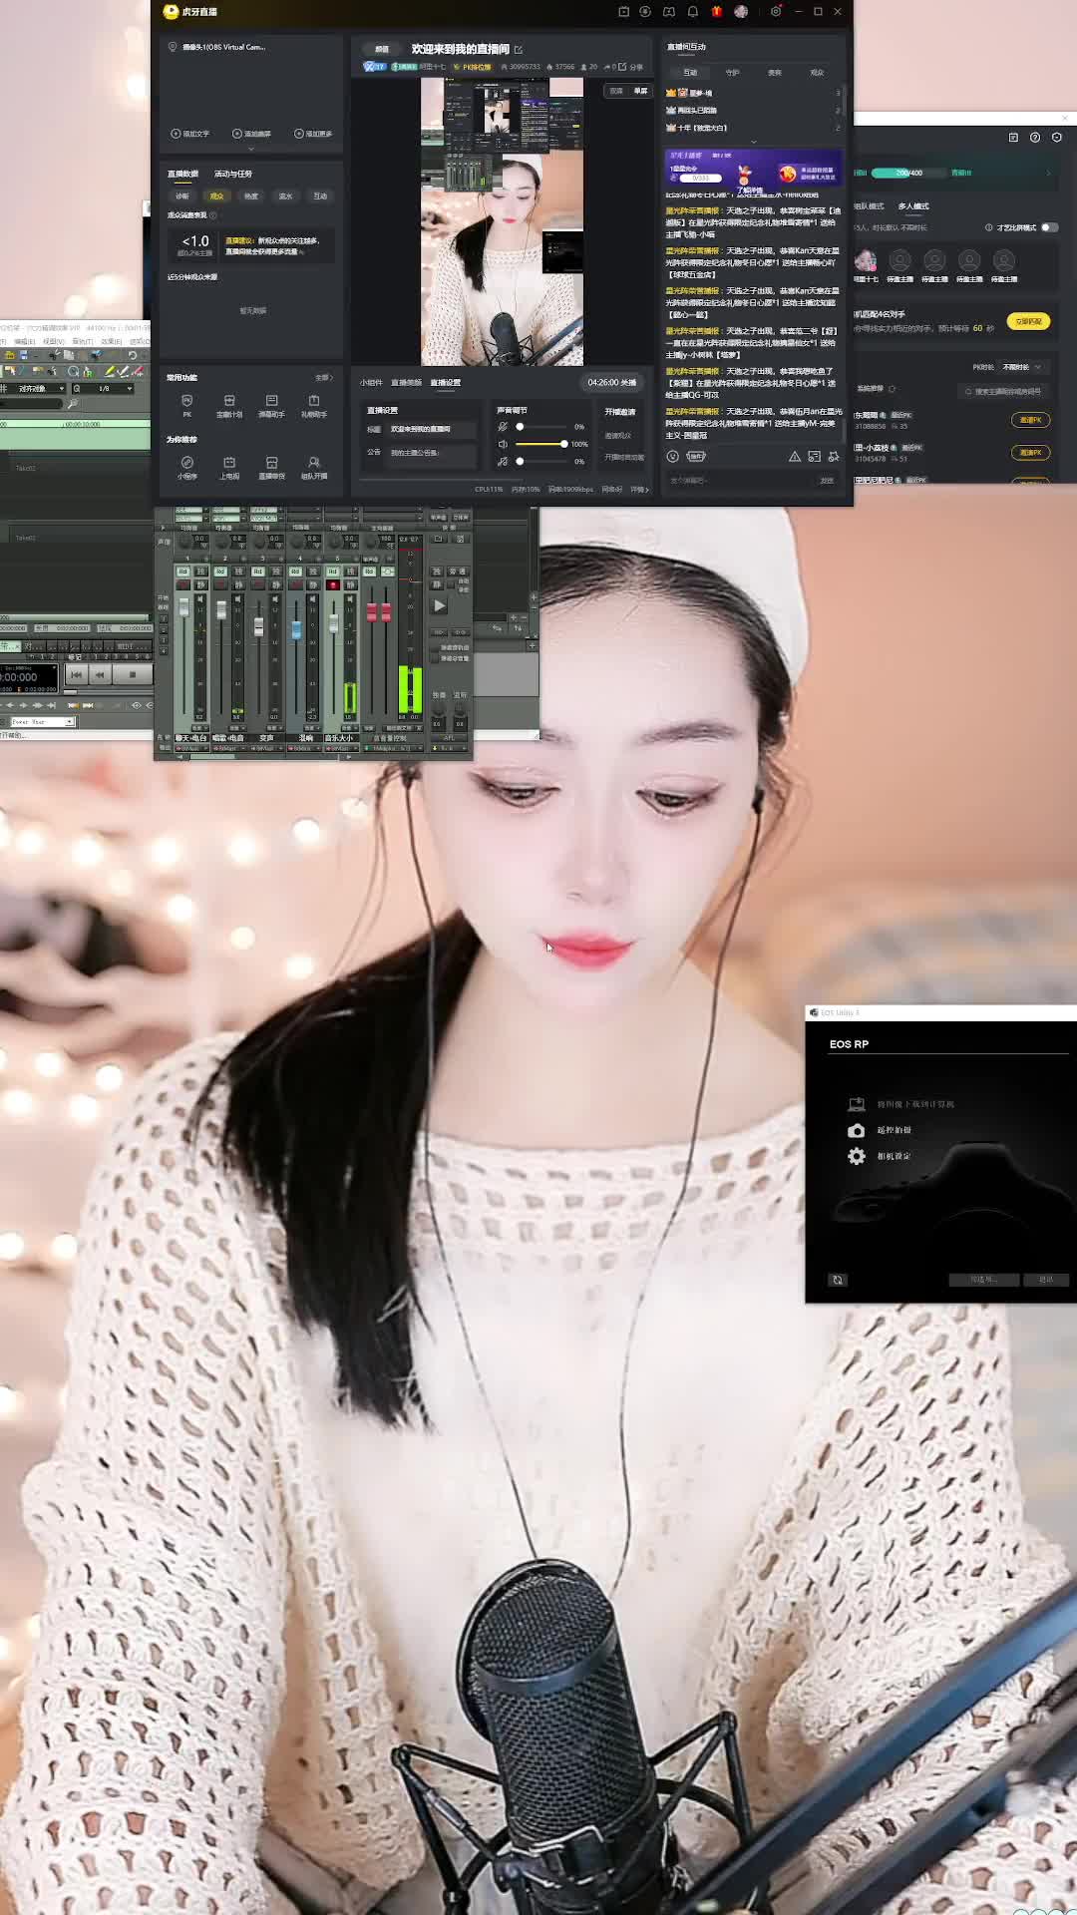
Task: Click the 上电视 icon
Action: point(229,465)
